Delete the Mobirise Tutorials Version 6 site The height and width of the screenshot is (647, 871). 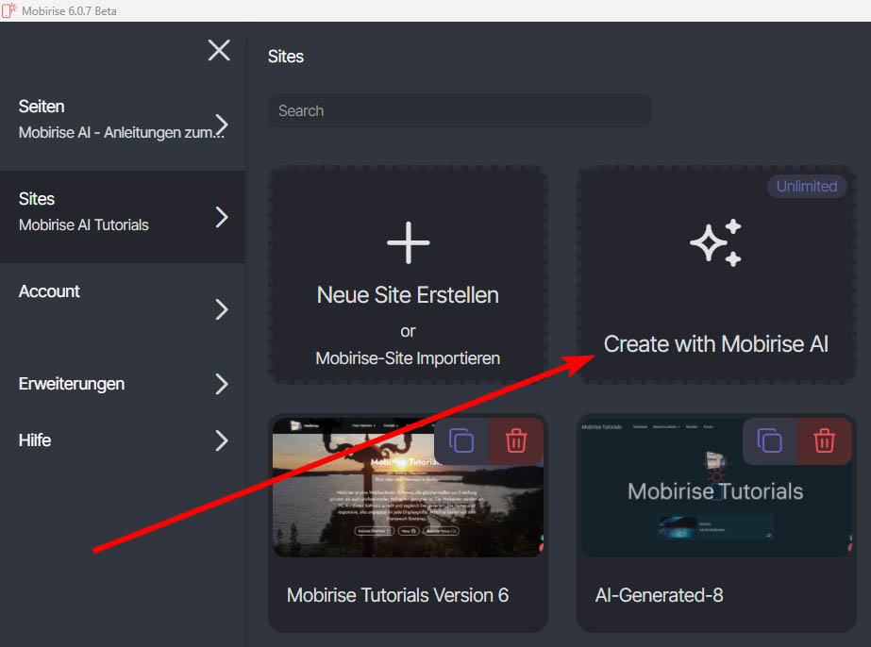pos(516,441)
